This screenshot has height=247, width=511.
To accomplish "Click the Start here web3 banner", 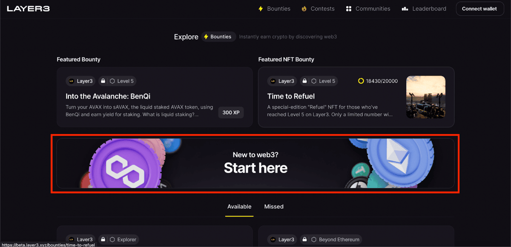I will click(255, 163).
